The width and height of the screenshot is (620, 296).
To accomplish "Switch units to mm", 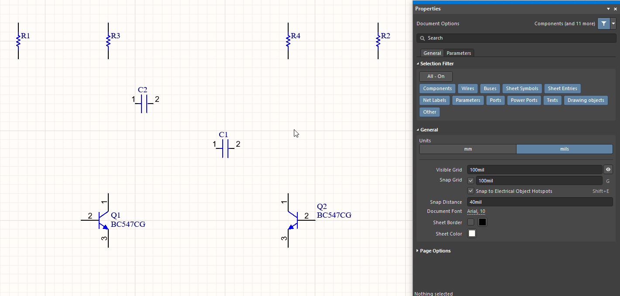I will 468,149.
